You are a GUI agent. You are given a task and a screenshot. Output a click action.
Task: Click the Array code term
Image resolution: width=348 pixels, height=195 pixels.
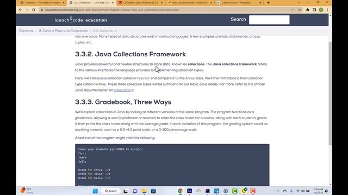[x=190, y=78]
